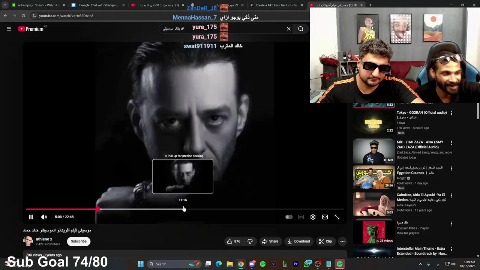Screen dimensions: 480x270
Task: Open Chrome taskbar icon
Action: (241, 264)
